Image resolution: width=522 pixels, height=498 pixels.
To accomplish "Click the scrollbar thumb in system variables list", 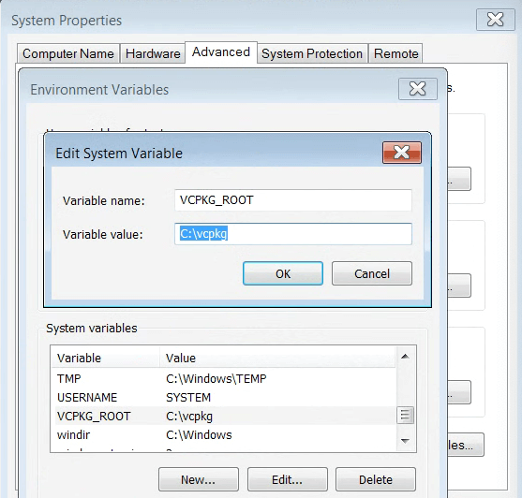I will click(405, 415).
